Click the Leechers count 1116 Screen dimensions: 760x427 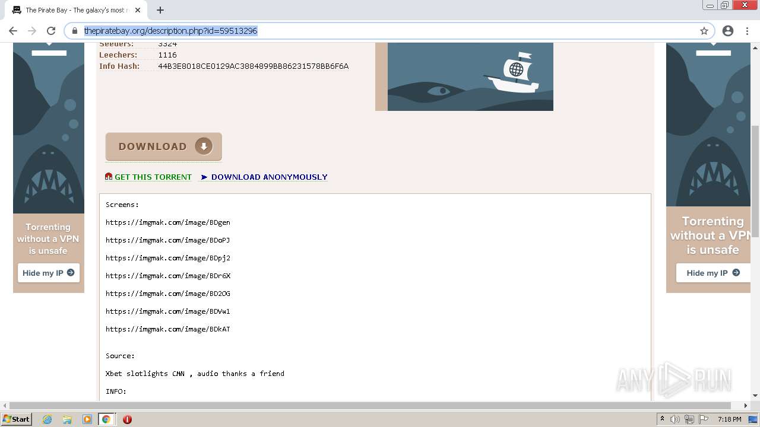[167, 55]
